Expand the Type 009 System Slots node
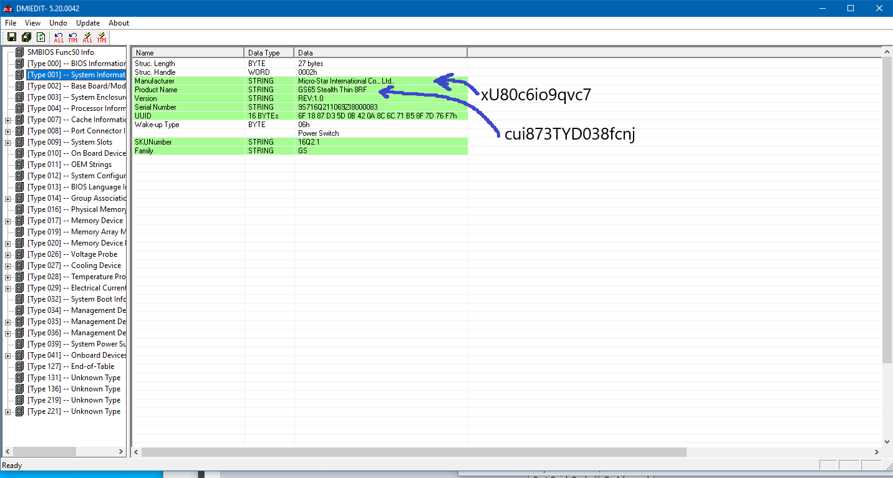893x478 pixels. pos(7,142)
